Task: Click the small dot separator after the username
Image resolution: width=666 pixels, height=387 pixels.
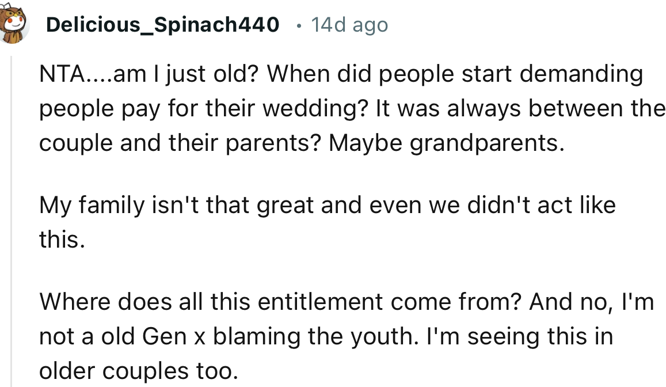Action: click(299, 25)
